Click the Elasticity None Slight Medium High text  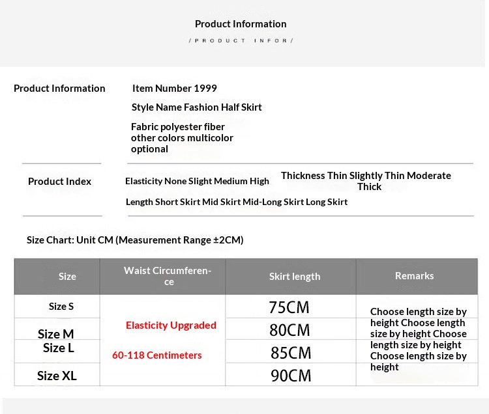(197, 181)
